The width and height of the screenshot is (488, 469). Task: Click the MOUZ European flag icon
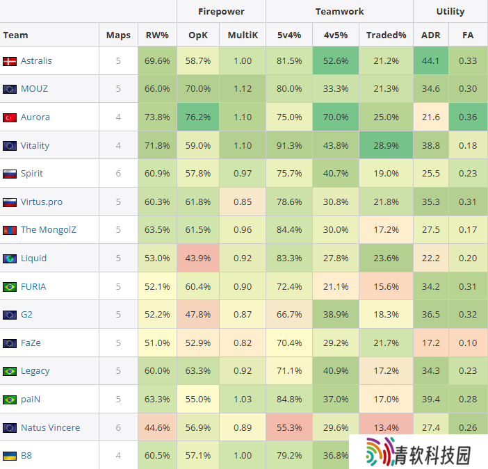click(x=10, y=89)
